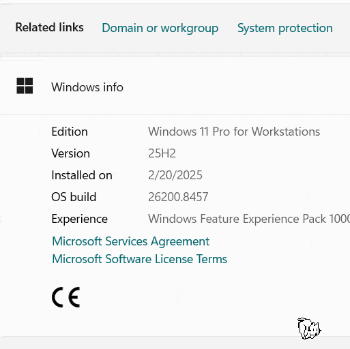Select the Installed on date '2/20/2025'
This screenshot has width=350, height=349.
pos(175,175)
